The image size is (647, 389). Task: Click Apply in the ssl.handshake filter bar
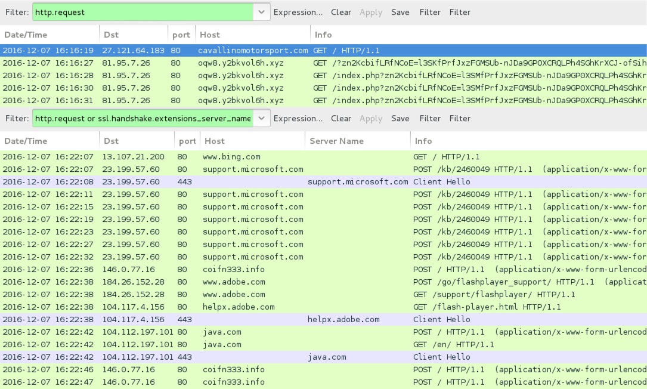click(371, 119)
